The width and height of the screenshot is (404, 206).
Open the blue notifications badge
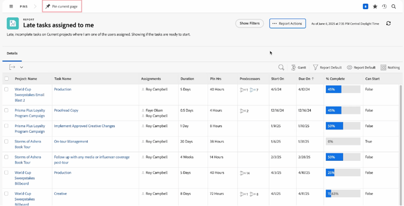[365, 6]
